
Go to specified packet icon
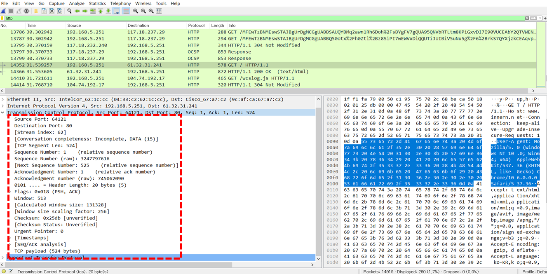[x=93, y=11]
